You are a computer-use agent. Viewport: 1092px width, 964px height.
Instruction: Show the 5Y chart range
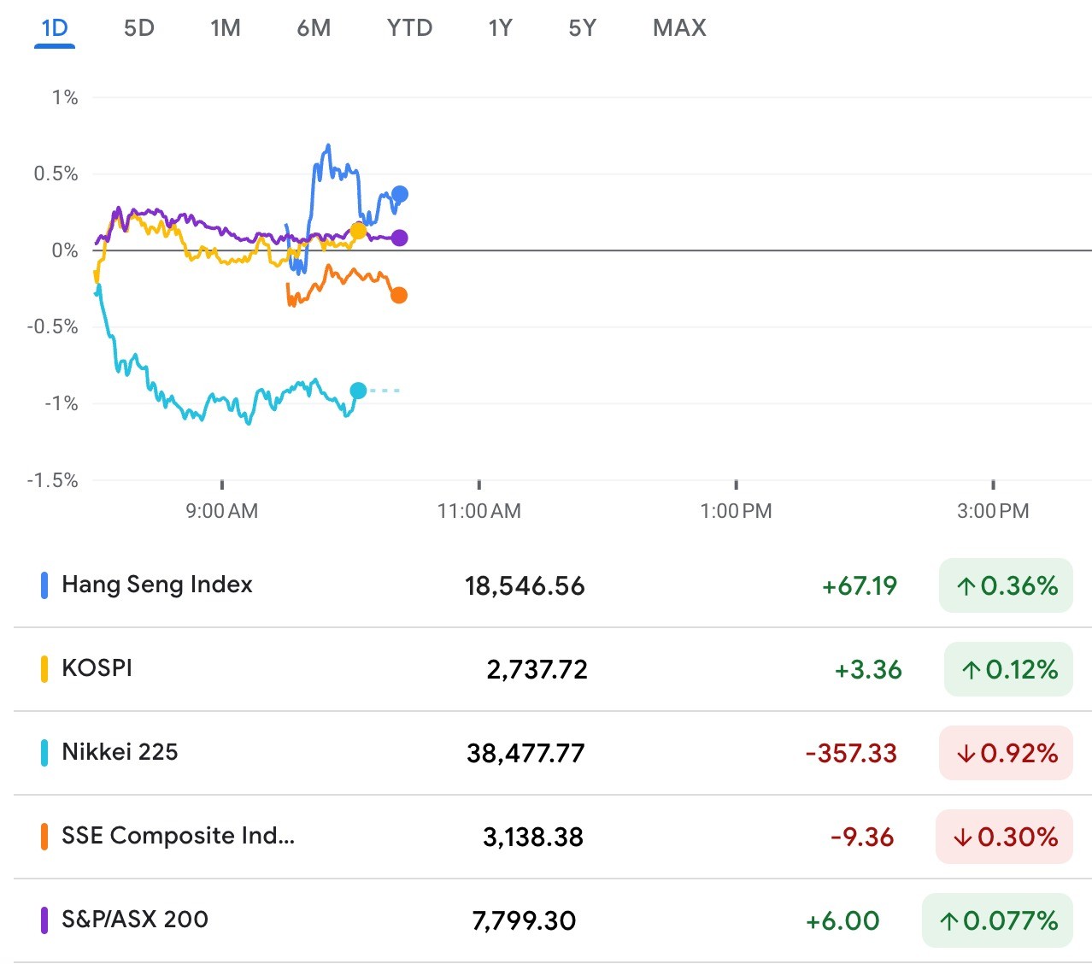tap(583, 28)
